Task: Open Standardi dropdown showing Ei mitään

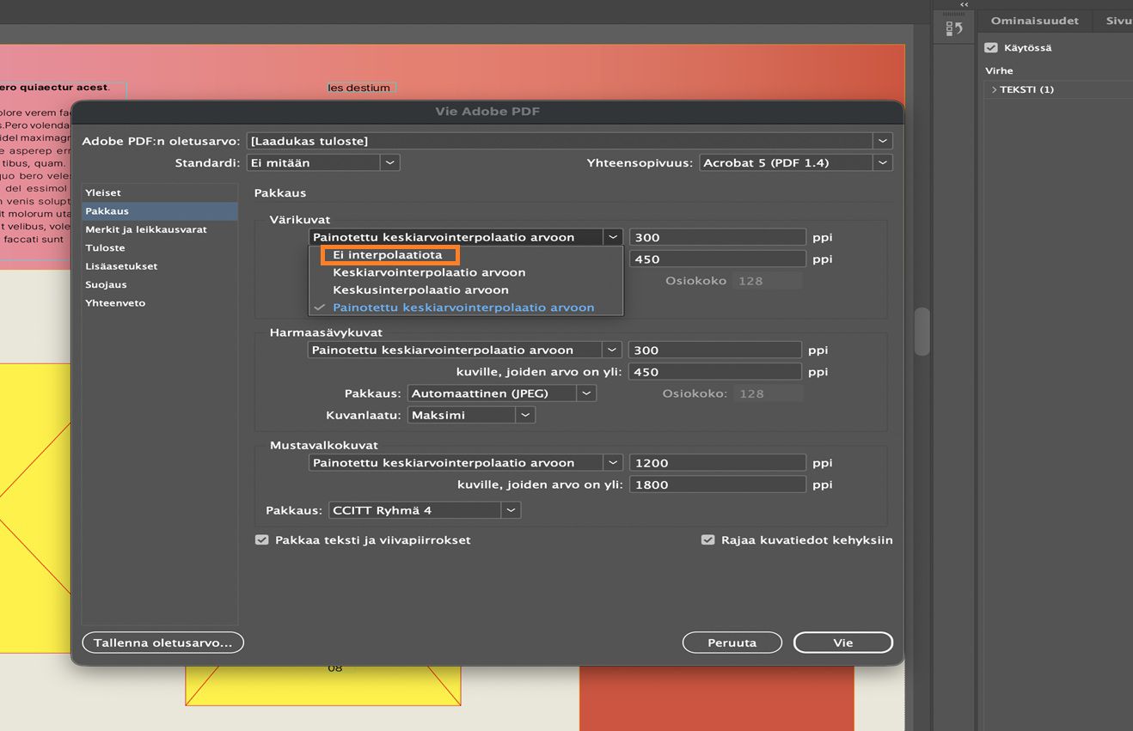Action: [x=323, y=162]
